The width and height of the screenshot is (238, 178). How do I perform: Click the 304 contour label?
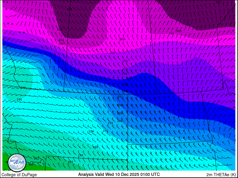(x=31, y=165)
